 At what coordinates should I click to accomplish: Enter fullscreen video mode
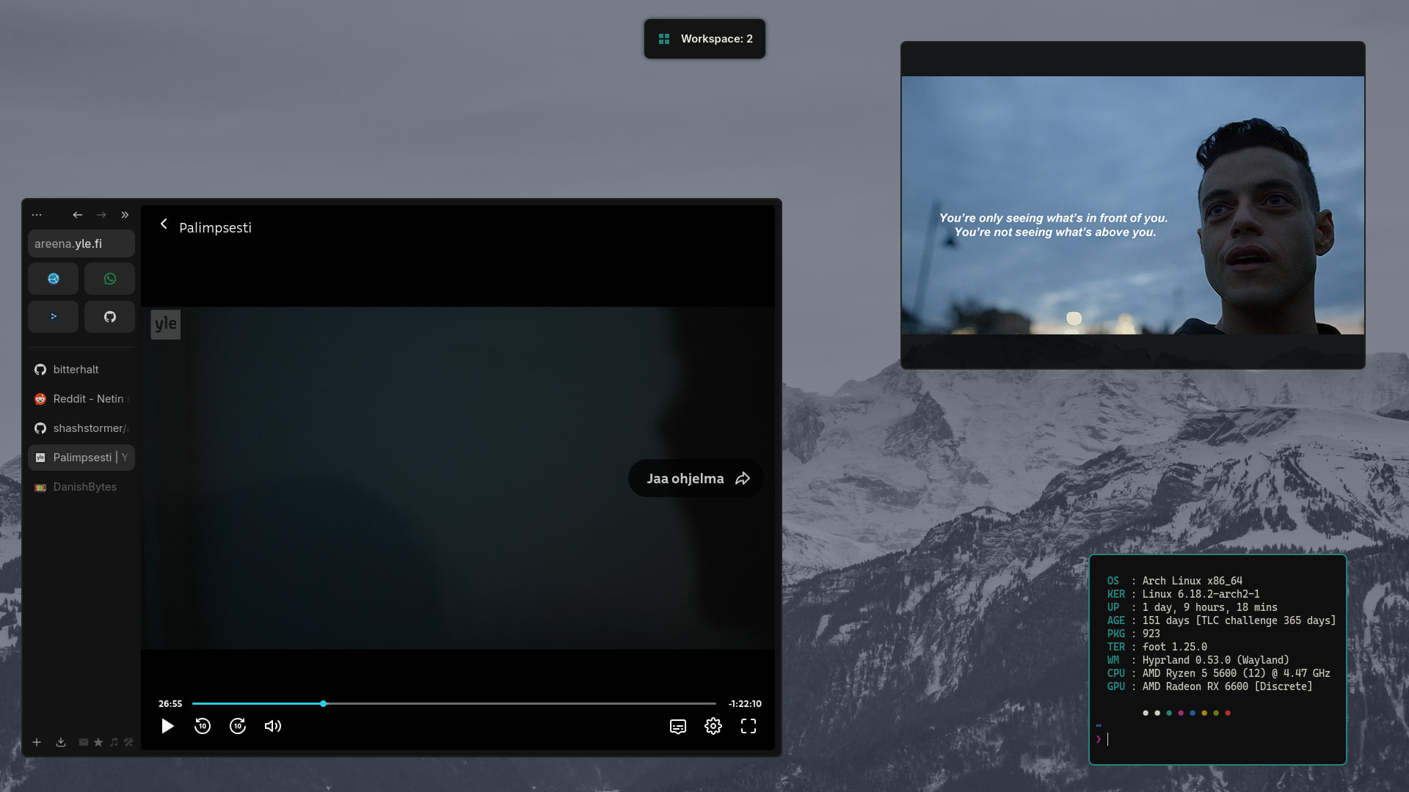tap(749, 726)
